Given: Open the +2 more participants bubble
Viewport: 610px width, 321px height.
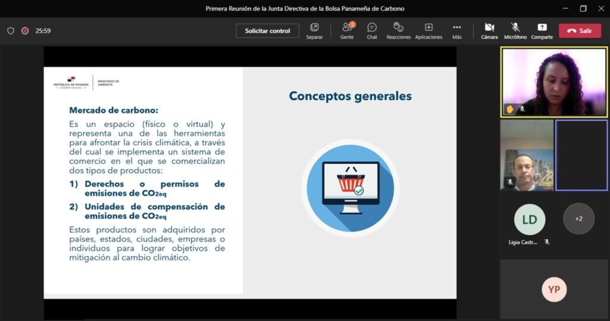Looking at the screenshot, I should click(578, 219).
